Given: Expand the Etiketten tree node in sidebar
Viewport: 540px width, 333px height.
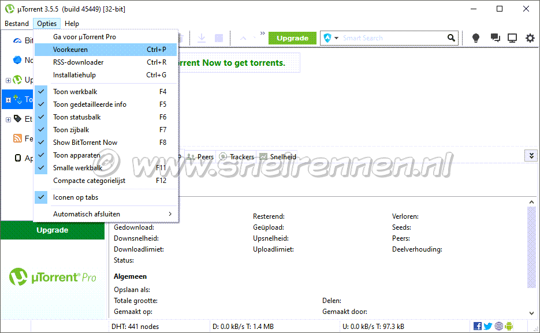Looking at the screenshot, I should pos(8,119).
